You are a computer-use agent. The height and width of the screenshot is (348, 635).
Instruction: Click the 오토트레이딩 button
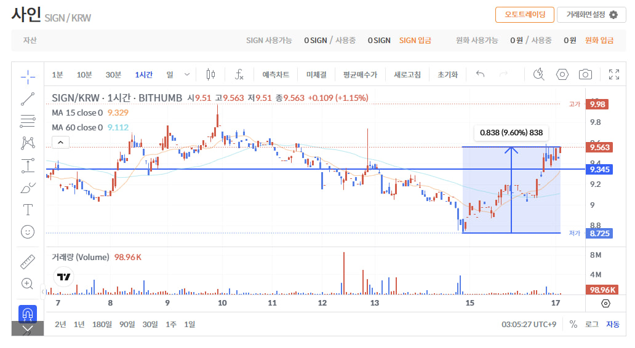(x=524, y=15)
